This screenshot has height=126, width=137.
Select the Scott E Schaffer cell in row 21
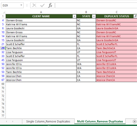tap(41, 44)
